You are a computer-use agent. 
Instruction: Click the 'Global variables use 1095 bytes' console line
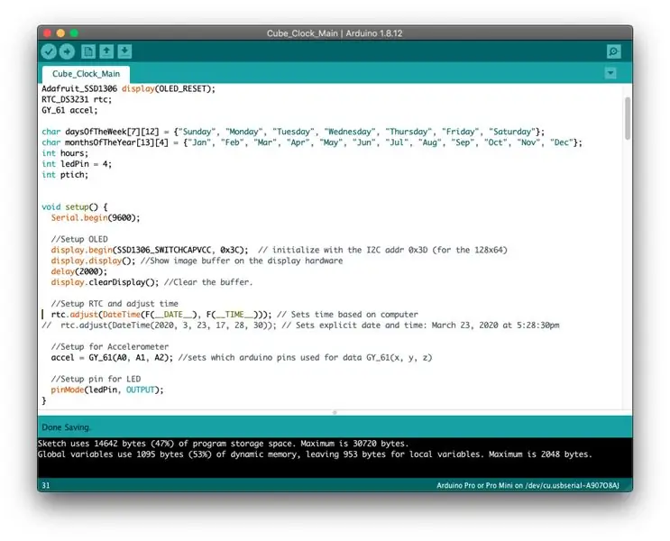point(315,454)
